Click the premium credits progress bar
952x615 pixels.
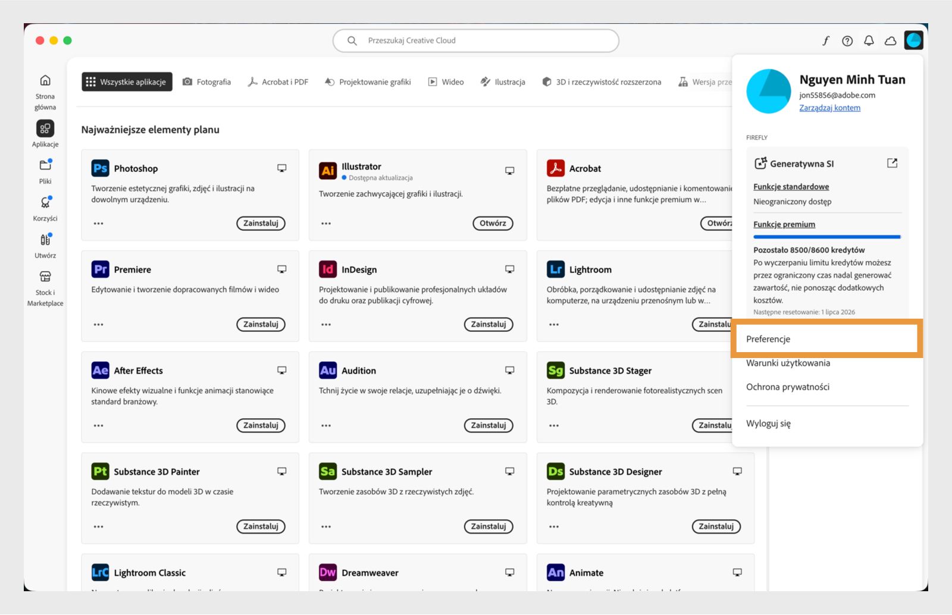coord(827,237)
